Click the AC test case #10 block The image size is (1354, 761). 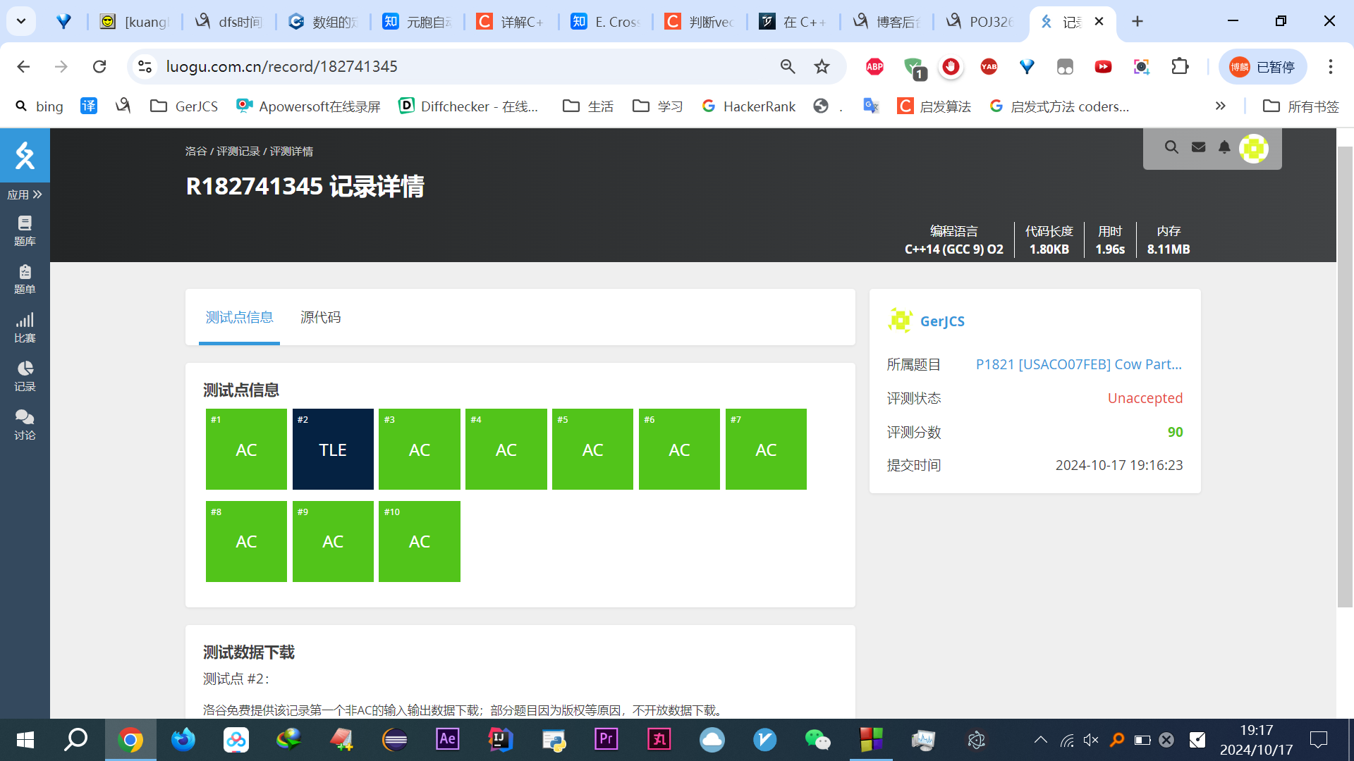[x=420, y=541]
